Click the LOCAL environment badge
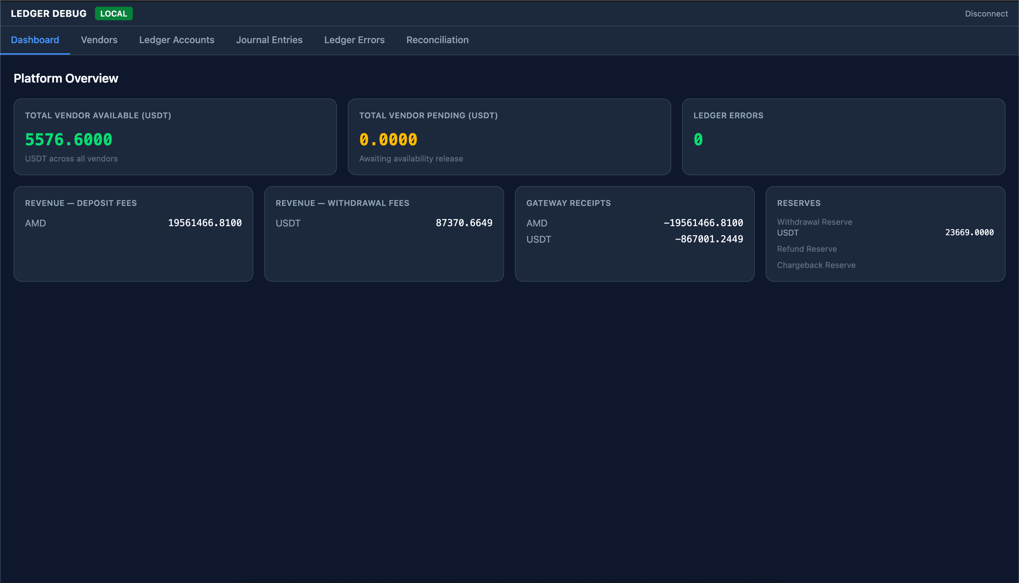Image resolution: width=1019 pixels, height=583 pixels. click(x=114, y=13)
